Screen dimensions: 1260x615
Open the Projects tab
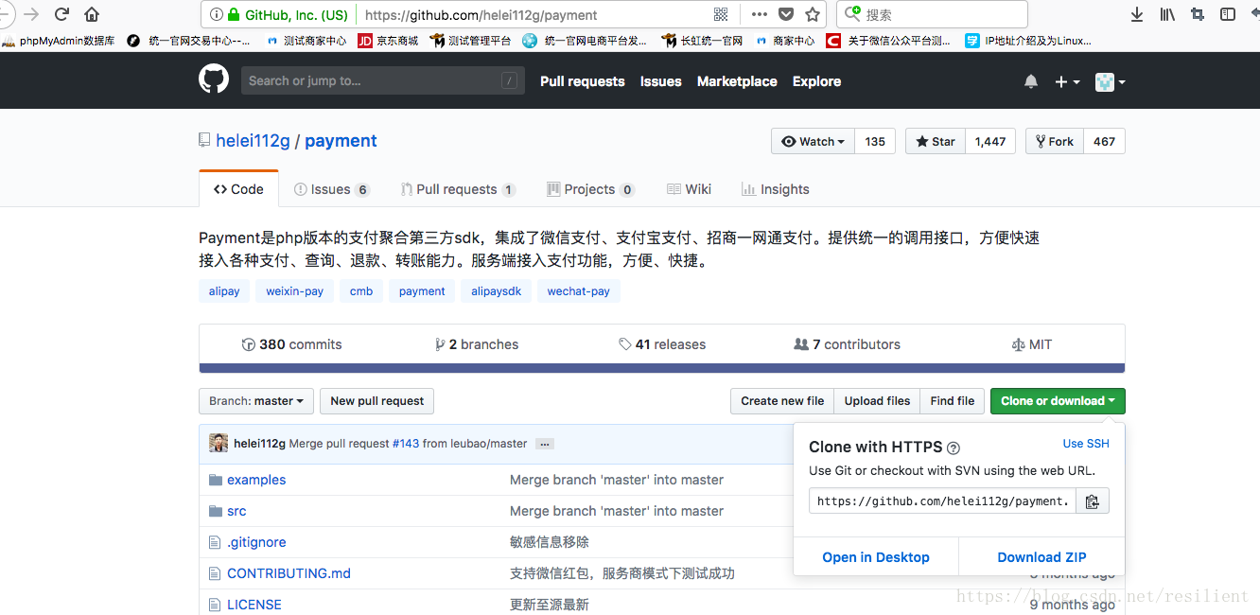(590, 189)
